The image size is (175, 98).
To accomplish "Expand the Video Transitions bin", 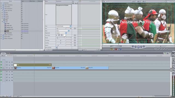I will click(1, 5).
